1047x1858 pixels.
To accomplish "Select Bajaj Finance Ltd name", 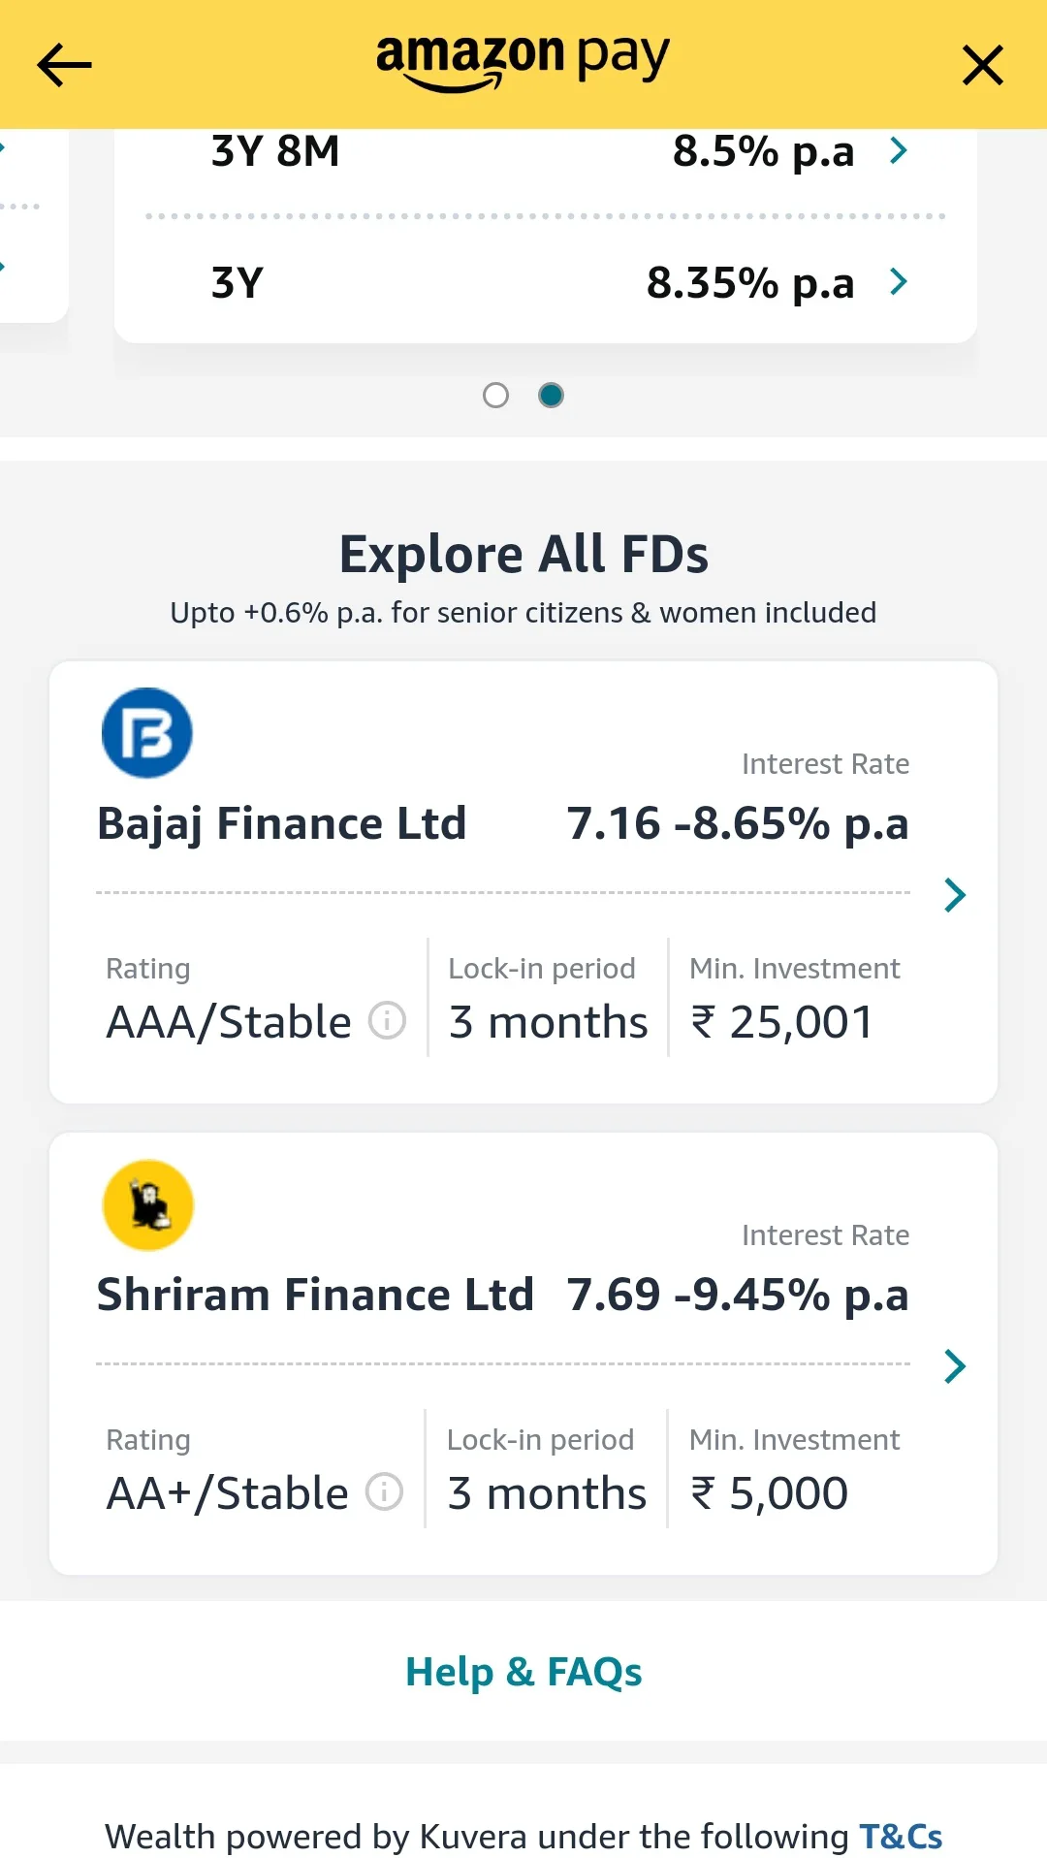I will 282,824.
